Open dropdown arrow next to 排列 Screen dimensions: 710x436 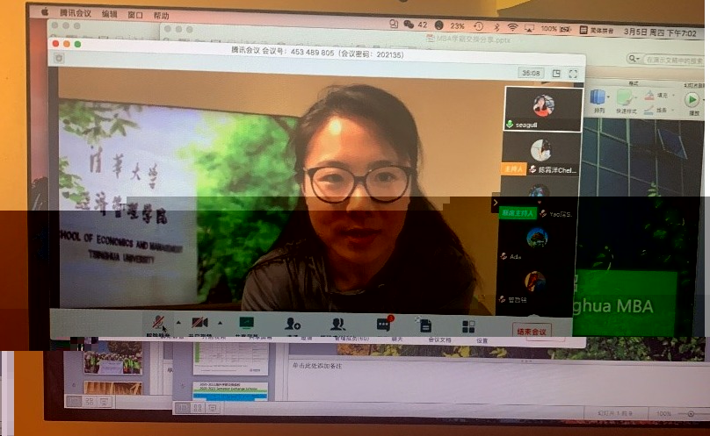click(609, 96)
